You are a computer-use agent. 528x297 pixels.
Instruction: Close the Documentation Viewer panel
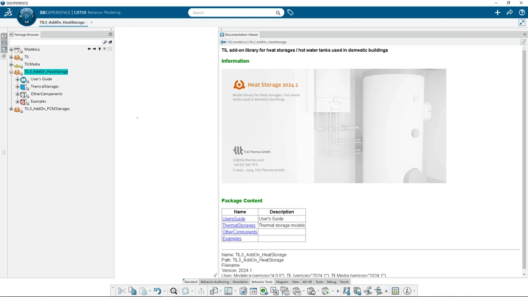pyautogui.click(x=524, y=34)
